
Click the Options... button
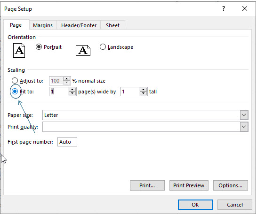point(231,185)
